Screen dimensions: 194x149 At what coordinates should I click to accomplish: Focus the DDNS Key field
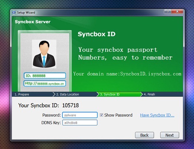tap(80, 122)
